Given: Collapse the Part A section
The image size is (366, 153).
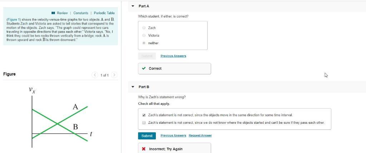Looking at the screenshot, I should (133, 6).
